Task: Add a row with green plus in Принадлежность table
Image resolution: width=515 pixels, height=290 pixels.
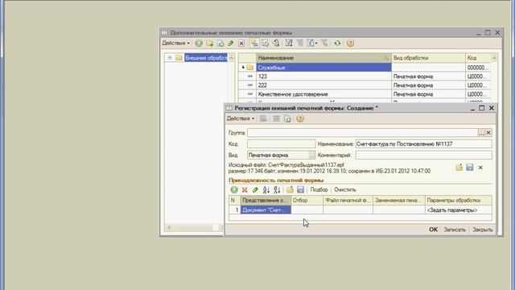Action: click(234, 190)
